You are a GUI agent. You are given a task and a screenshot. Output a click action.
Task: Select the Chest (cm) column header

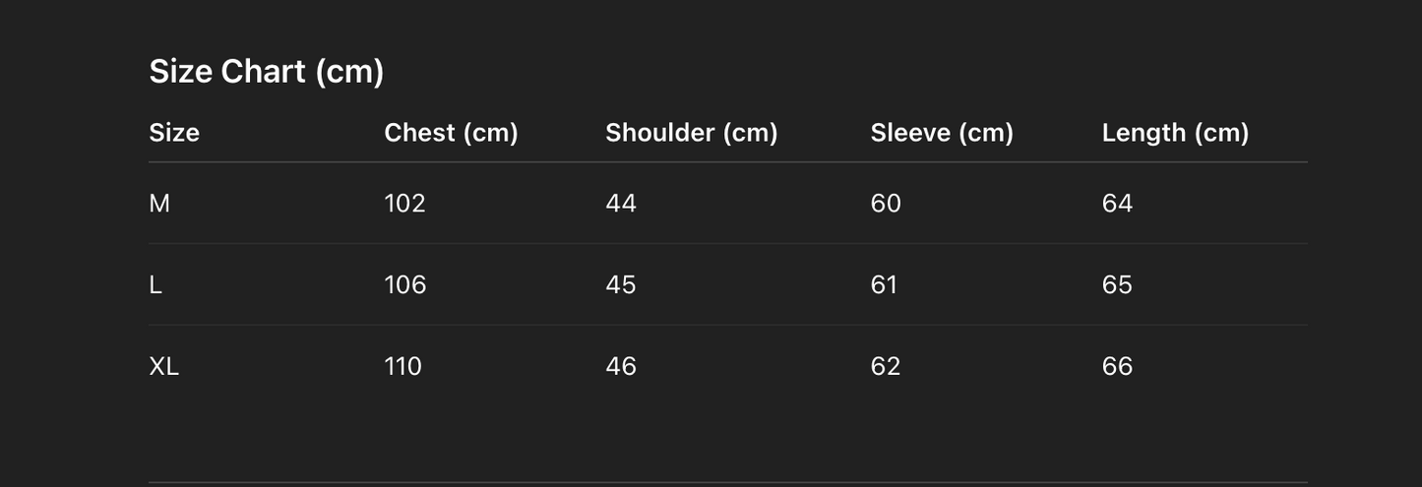(451, 133)
